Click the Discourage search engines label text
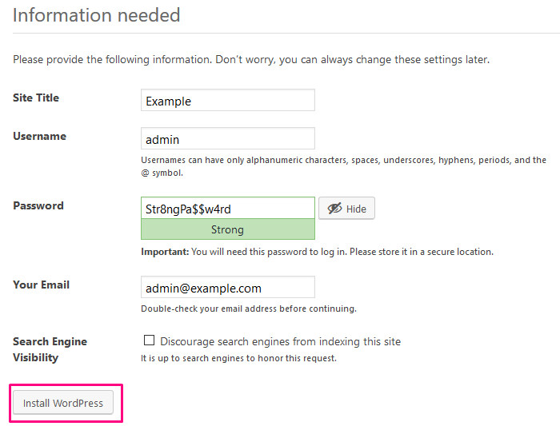The width and height of the screenshot is (560, 426). (280, 341)
